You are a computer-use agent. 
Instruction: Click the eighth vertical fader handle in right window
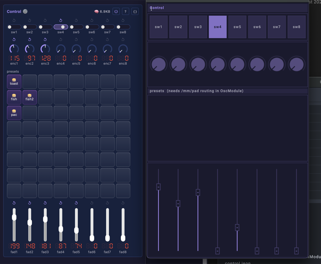coord(296,251)
